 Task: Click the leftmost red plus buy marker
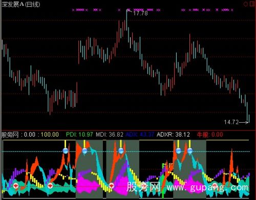click(x=16, y=186)
